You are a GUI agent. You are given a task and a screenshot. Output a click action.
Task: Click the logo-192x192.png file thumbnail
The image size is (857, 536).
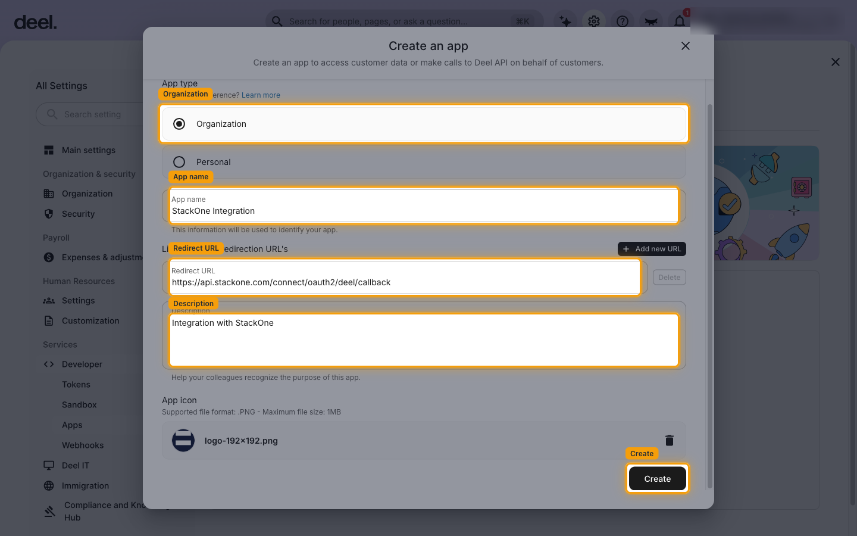[x=183, y=441]
